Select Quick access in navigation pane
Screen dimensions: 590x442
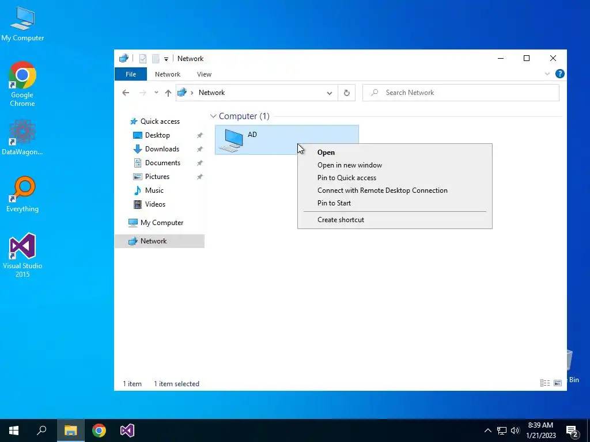click(160, 121)
